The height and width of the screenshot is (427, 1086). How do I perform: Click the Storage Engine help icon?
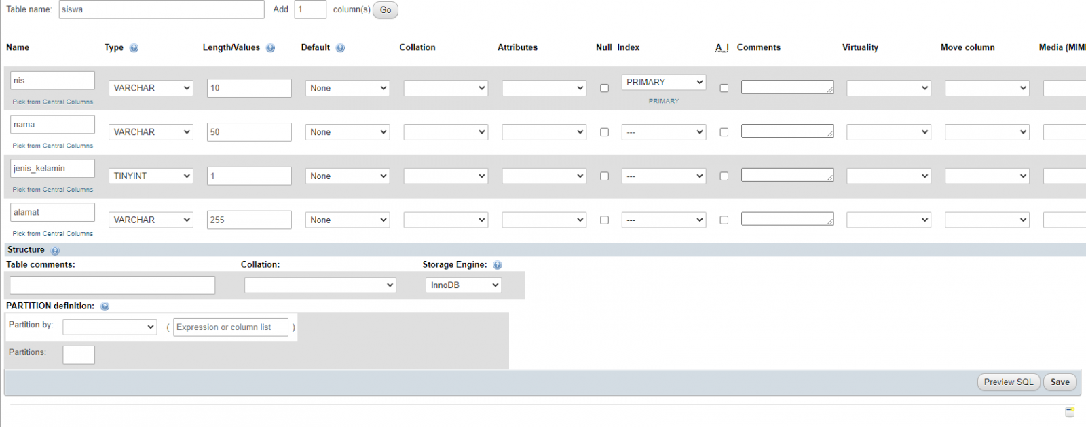click(498, 265)
